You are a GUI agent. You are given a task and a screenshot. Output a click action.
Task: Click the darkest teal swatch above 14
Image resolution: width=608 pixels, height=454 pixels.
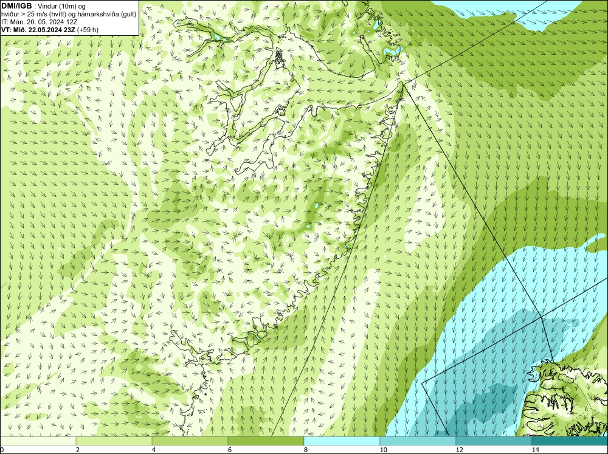click(570, 441)
